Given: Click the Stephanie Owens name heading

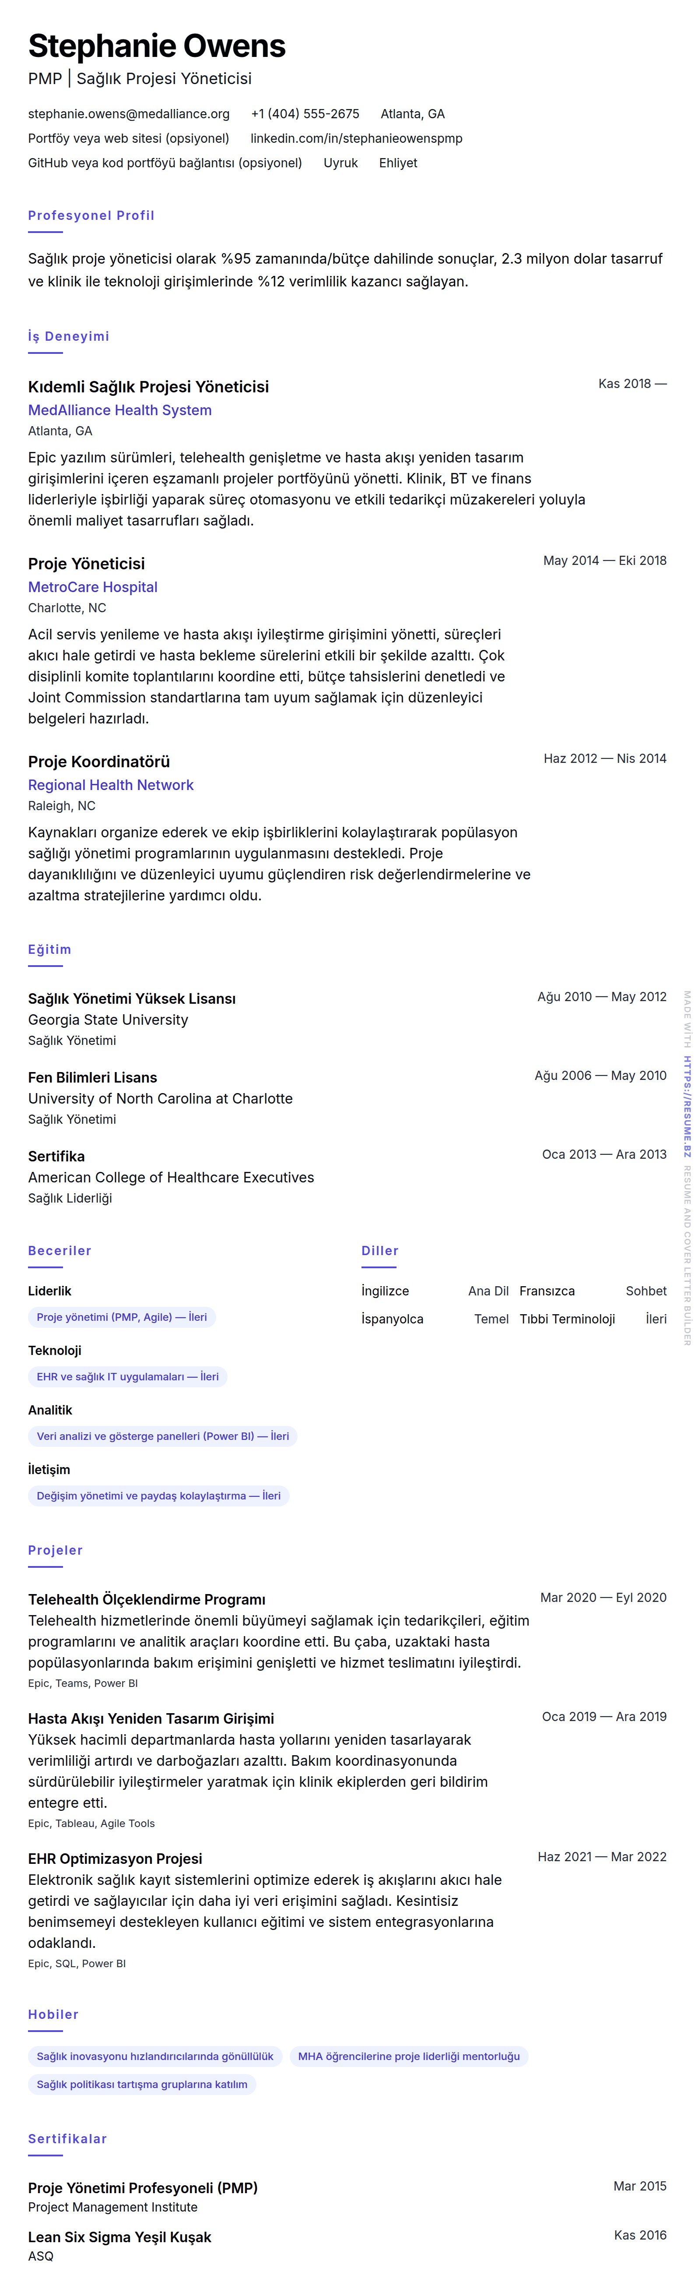Looking at the screenshot, I should tap(157, 46).
